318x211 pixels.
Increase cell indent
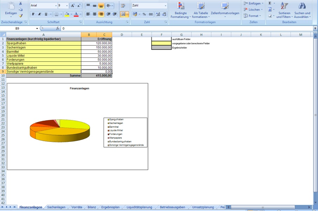click(115, 14)
